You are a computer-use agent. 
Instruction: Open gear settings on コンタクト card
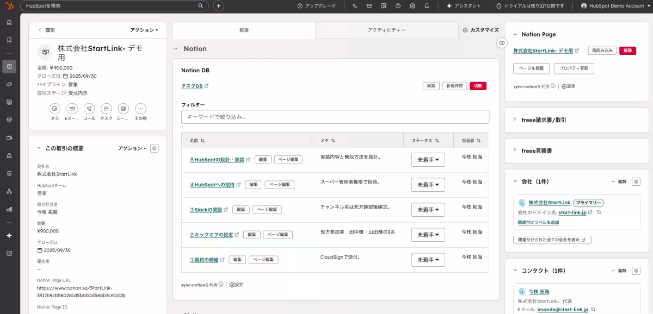point(637,271)
